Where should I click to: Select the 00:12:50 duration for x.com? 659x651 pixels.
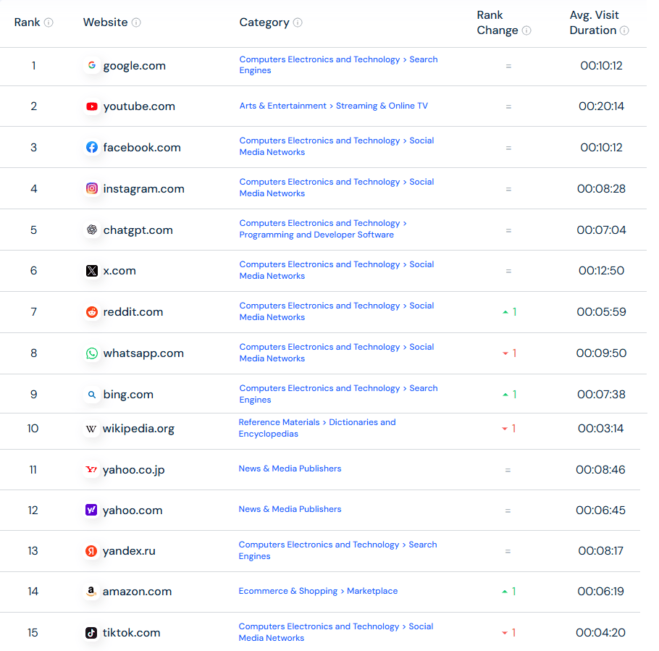(x=601, y=271)
